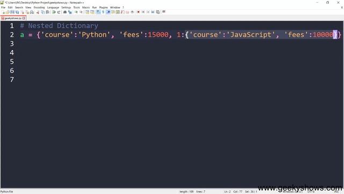344x194 pixels.
Task: Toggle Show All Characters icon
Action: point(103,12)
